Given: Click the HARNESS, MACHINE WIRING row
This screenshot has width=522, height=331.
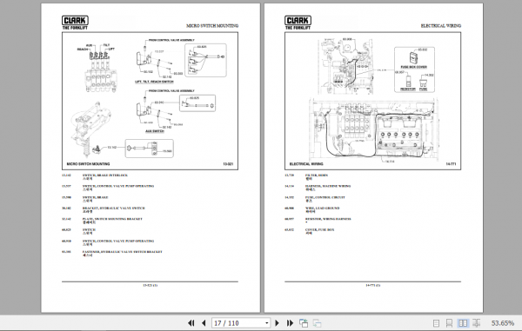Looking at the screenshot, I should coord(318,188).
